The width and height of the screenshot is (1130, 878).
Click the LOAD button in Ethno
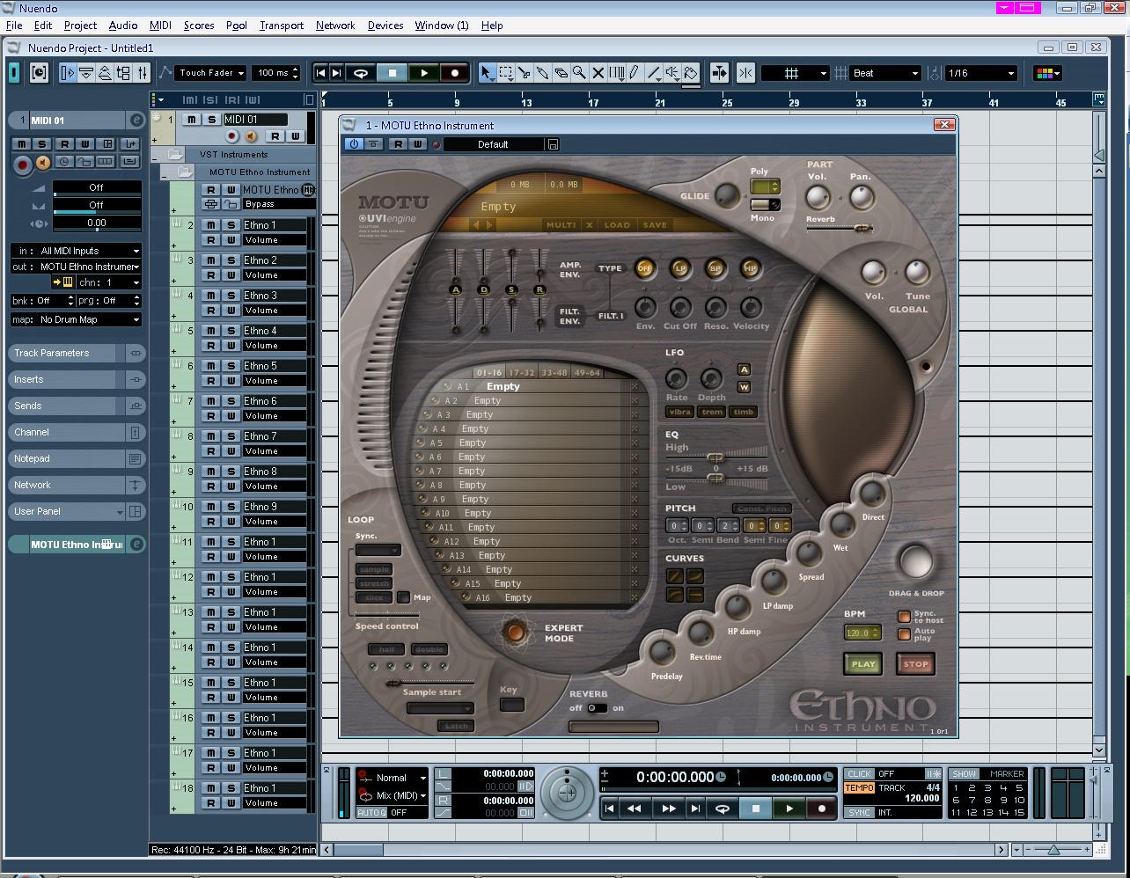click(x=617, y=225)
